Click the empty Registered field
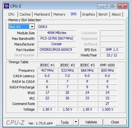This screenshot has width=132, height=128. [x=112, y=38]
